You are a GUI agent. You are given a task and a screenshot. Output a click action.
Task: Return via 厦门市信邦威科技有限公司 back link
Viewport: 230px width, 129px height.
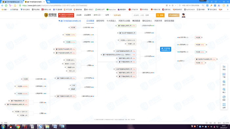tap(70, 21)
